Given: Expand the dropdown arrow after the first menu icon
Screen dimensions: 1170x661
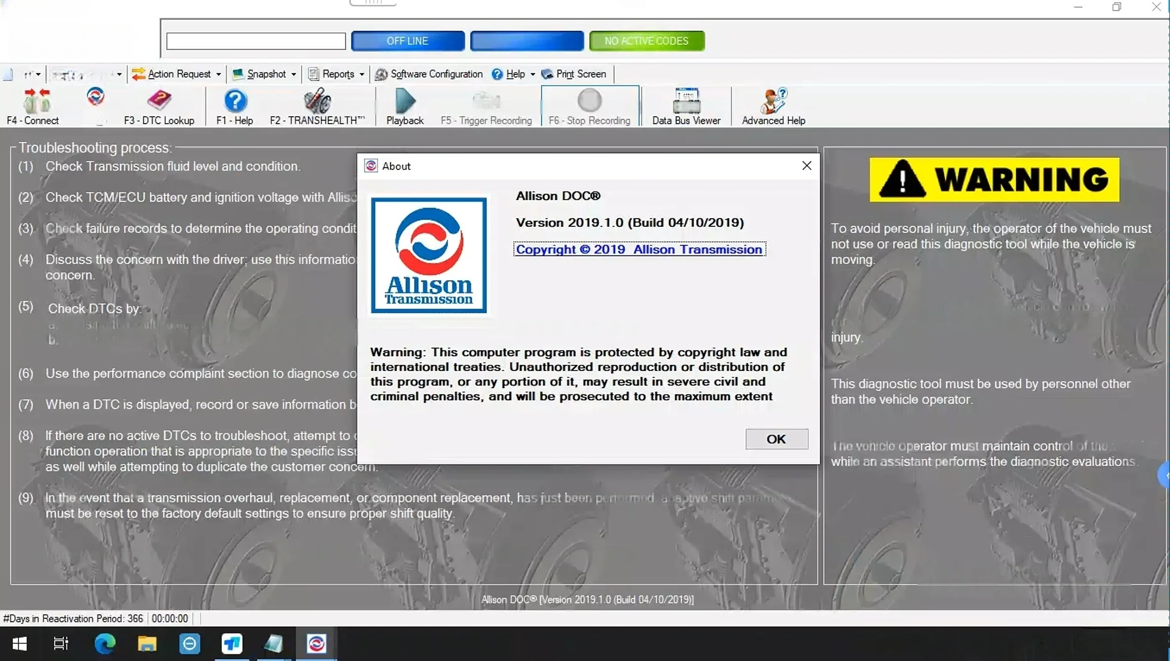Looking at the screenshot, I should tap(38, 74).
